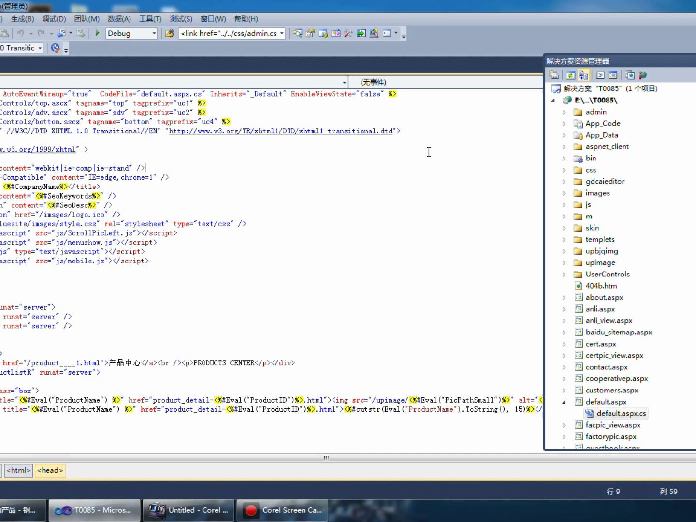Open the 帮助(H) menu

(246, 19)
